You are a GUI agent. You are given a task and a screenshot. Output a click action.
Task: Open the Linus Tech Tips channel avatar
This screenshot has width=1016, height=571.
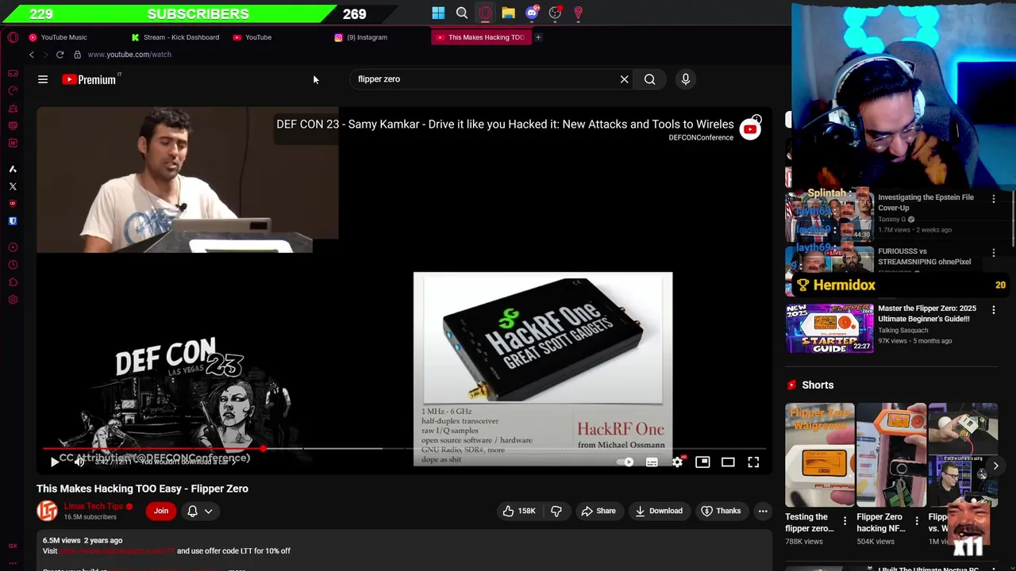(48, 511)
